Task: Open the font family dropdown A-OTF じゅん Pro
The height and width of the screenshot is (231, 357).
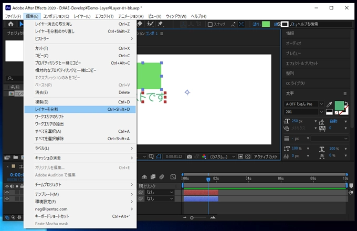Action: tap(304, 104)
